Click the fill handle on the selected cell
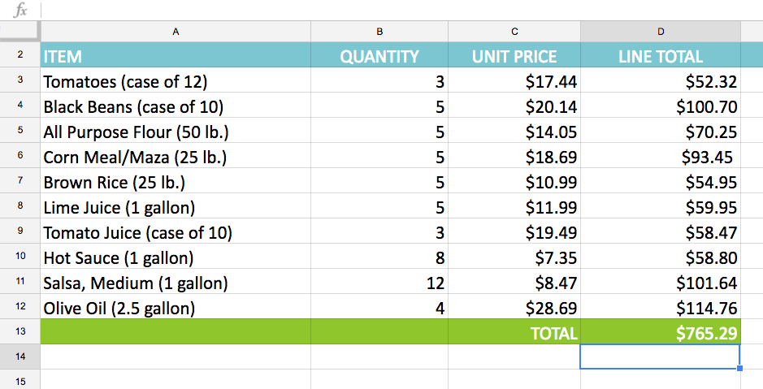Image resolution: width=763 pixels, height=389 pixels. tap(739, 369)
